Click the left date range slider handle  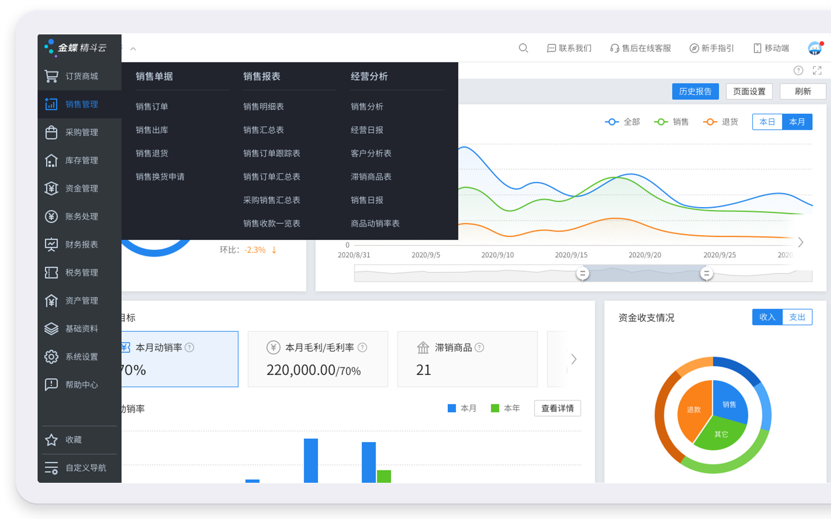click(583, 273)
